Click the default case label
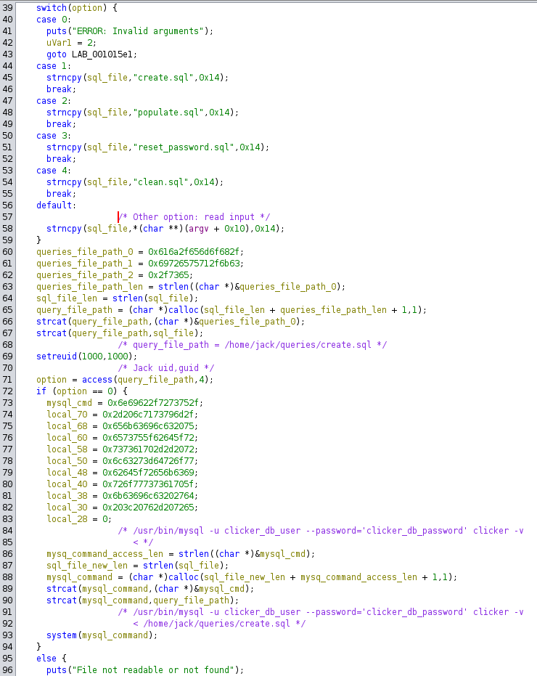Image resolution: width=537 pixels, height=676 pixels. click(x=54, y=205)
